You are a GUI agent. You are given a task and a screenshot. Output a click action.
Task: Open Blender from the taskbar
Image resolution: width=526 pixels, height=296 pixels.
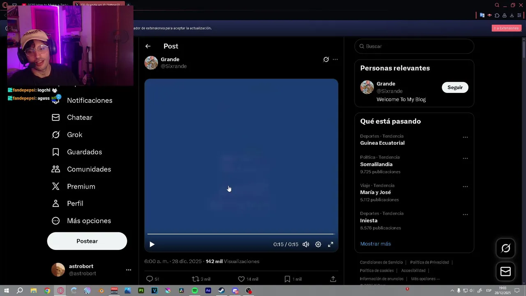click(x=101, y=291)
